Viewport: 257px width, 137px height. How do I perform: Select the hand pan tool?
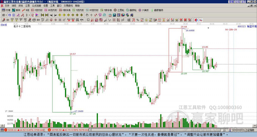87,15
